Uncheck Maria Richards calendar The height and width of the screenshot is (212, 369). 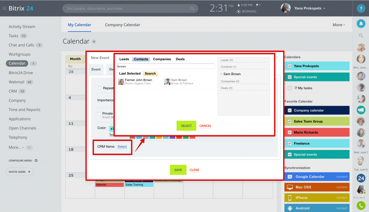pos(290,132)
